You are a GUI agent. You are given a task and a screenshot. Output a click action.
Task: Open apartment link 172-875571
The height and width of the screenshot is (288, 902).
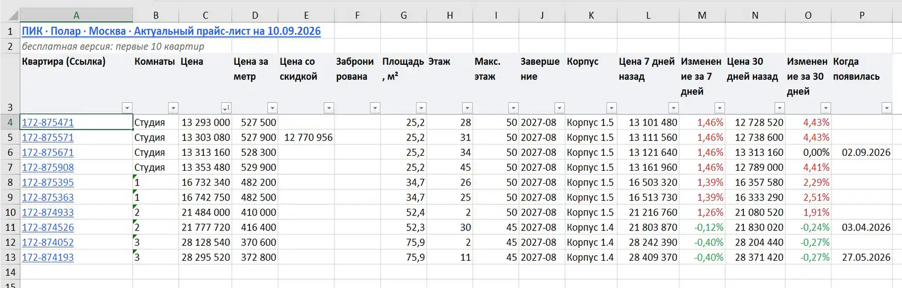tap(47, 137)
